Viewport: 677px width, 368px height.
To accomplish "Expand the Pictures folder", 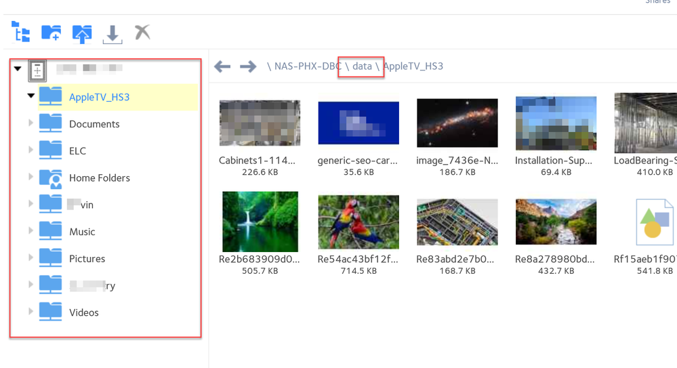I will click(x=30, y=258).
